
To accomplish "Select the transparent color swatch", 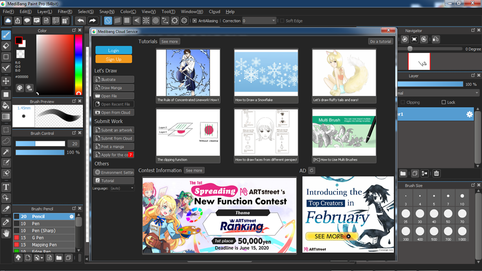I will point(20,54).
